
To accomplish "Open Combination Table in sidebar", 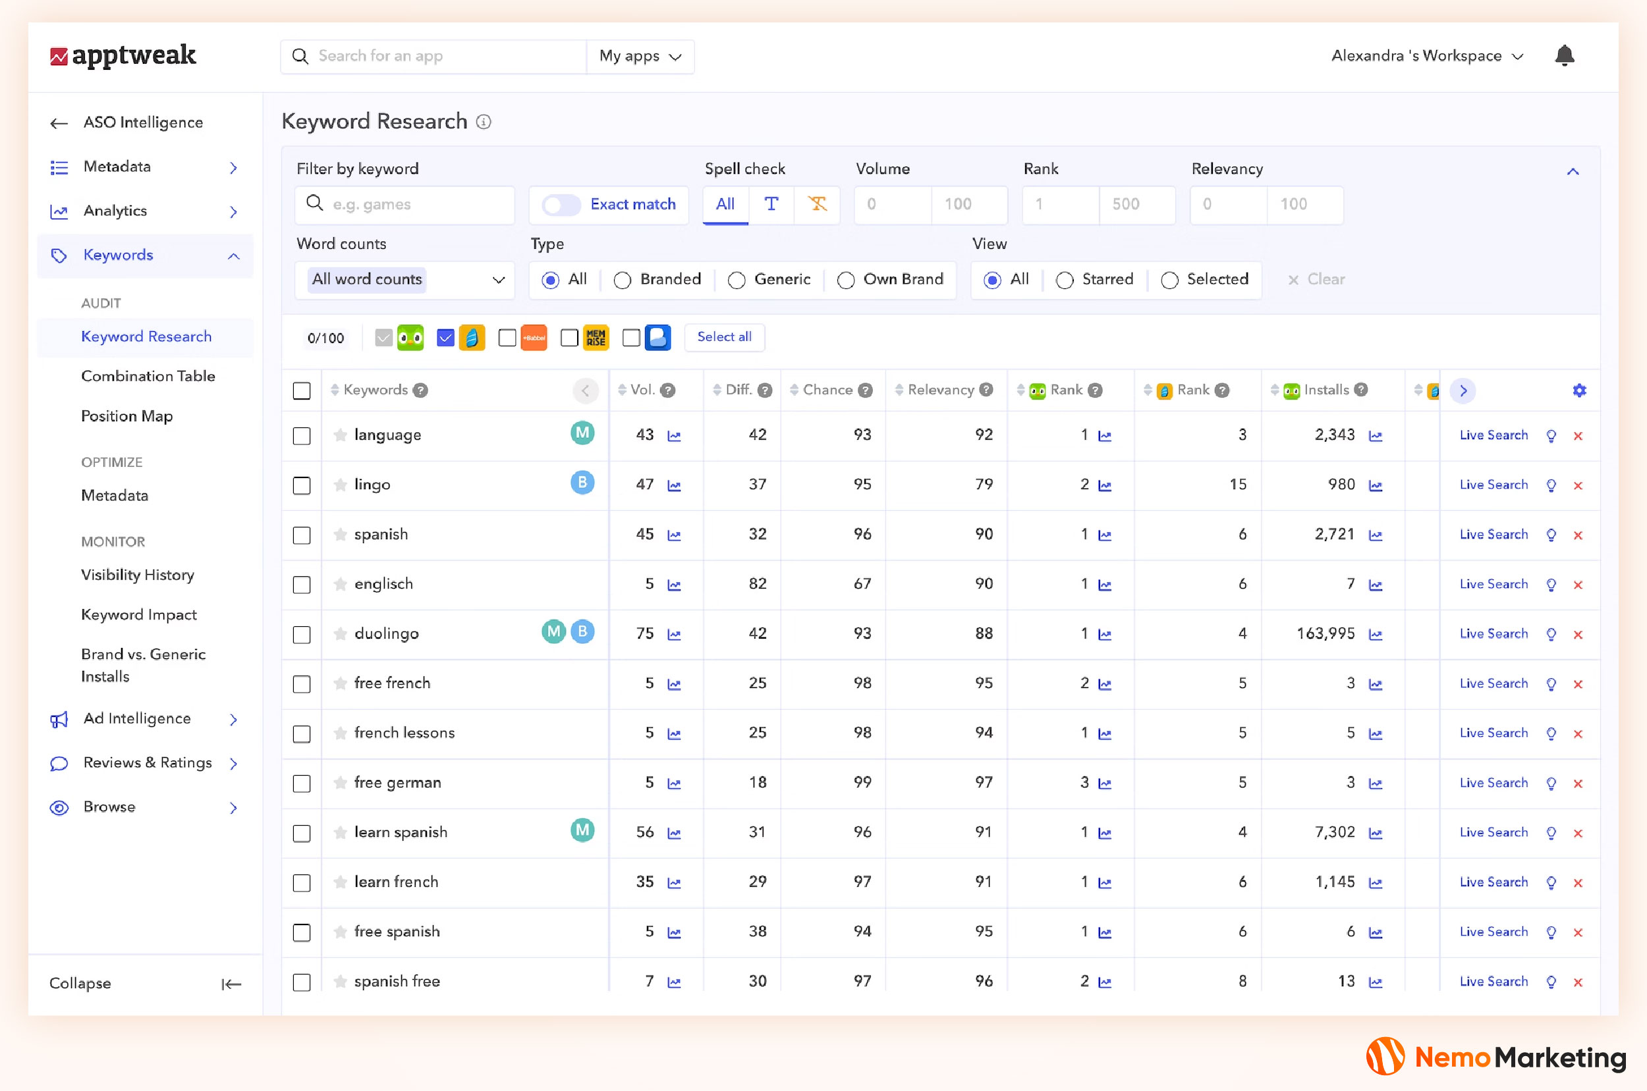I will click(x=148, y=377).
